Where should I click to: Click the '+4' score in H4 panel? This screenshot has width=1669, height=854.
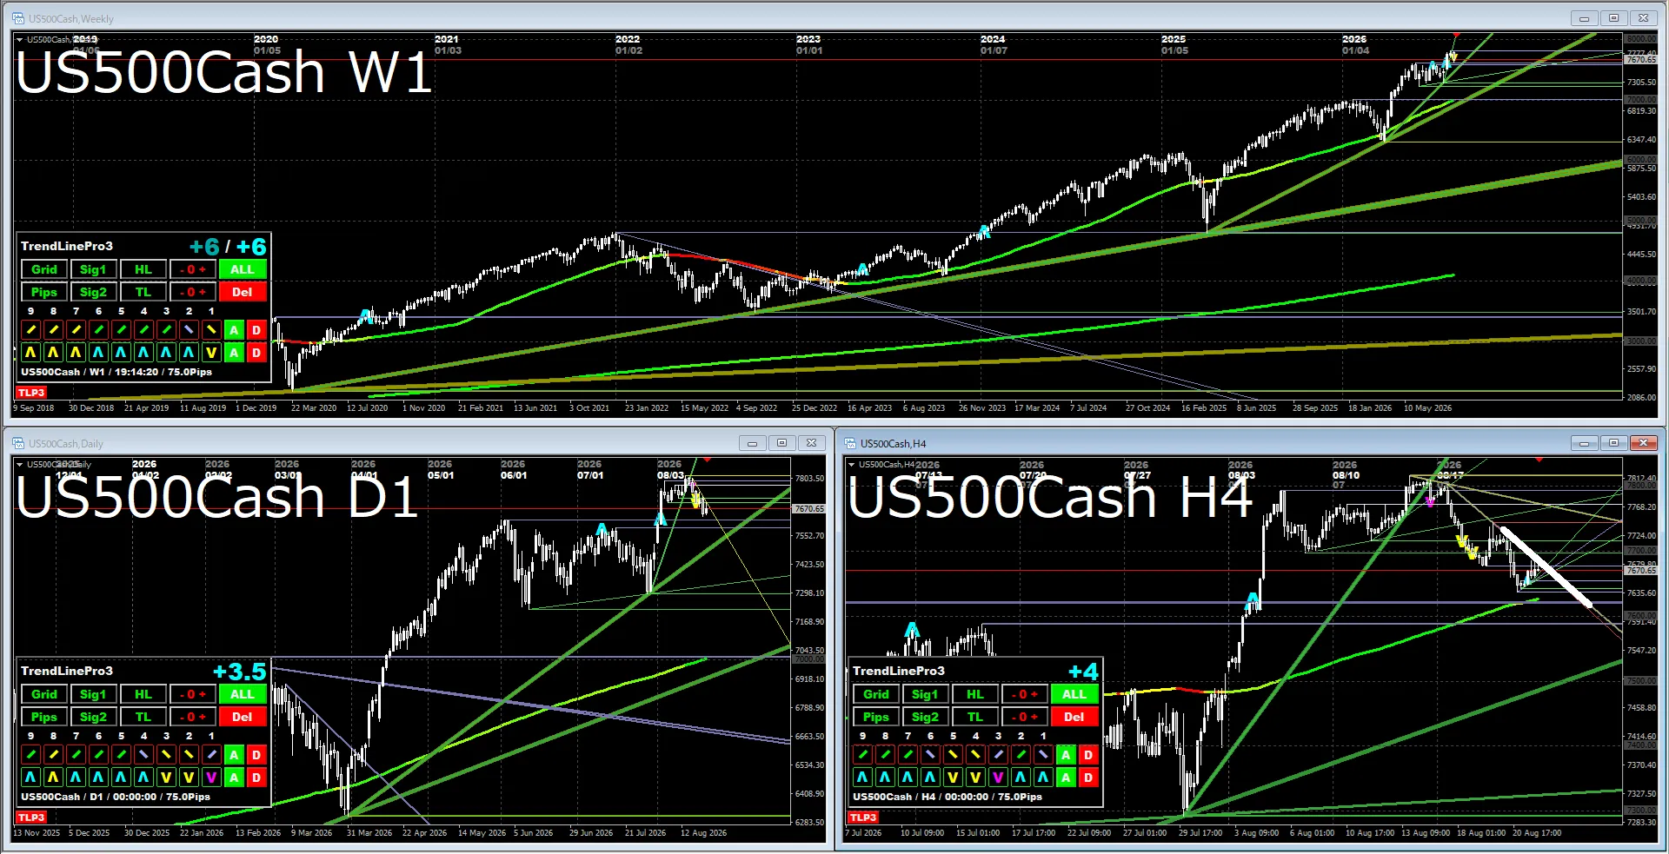click(x=1084, y=672)
